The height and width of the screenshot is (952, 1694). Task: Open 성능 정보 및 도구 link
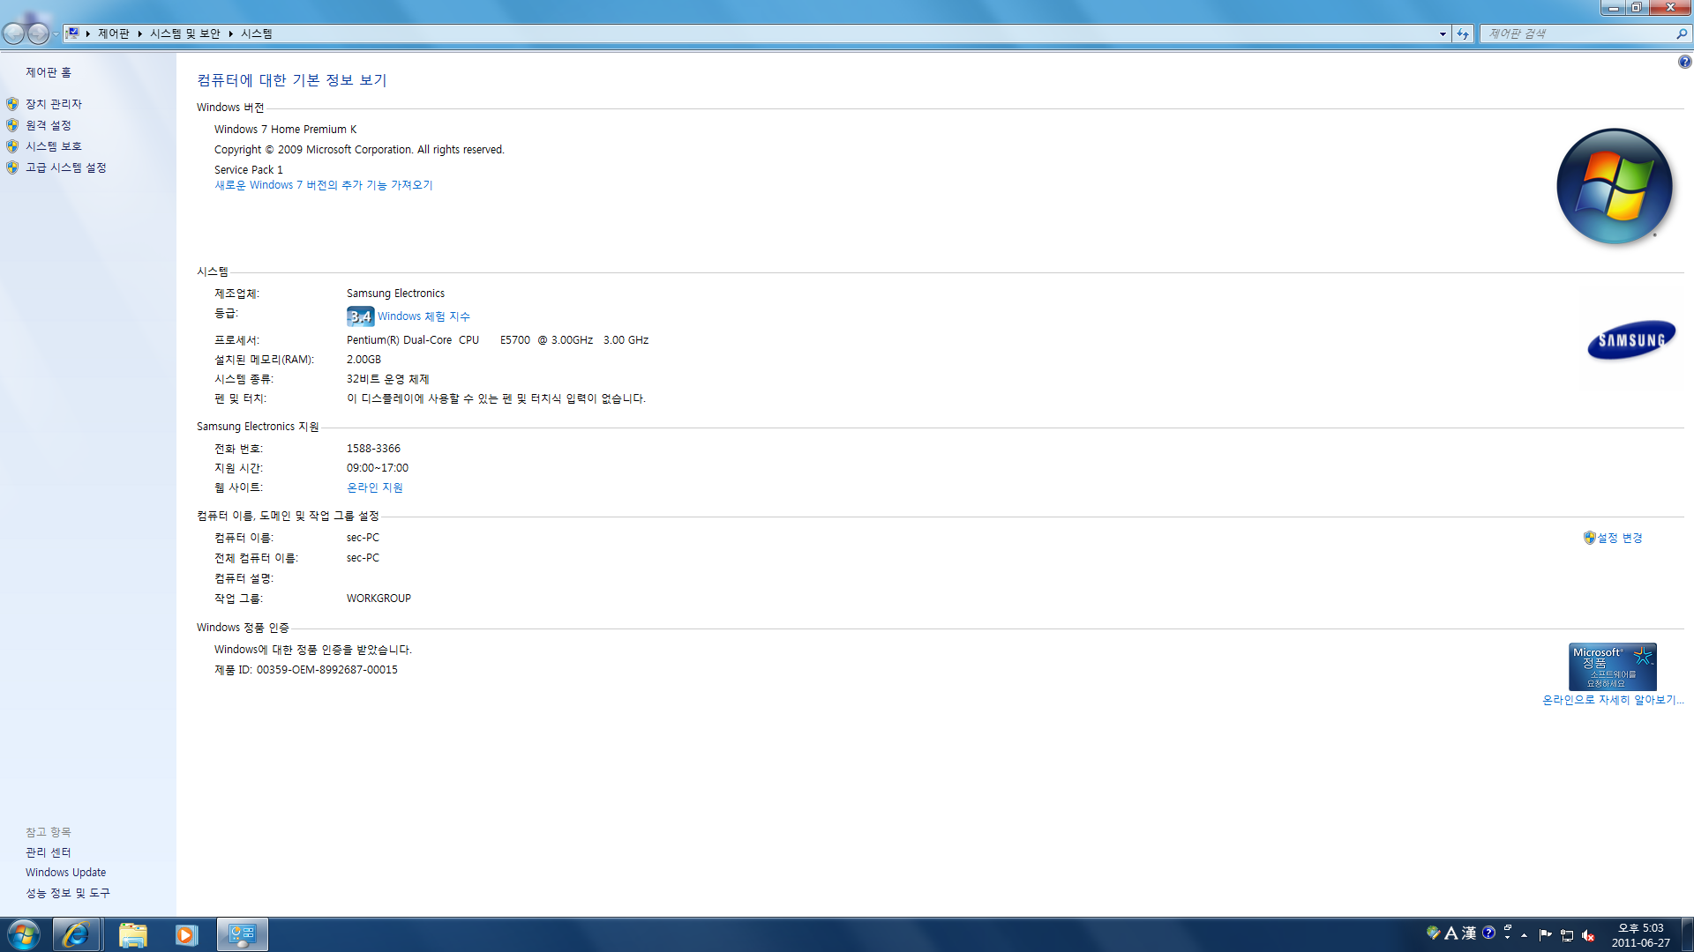click(68, 893)
